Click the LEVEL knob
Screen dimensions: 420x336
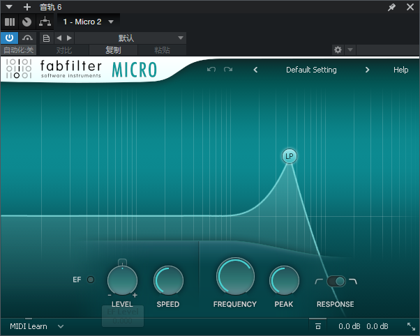click(122, 280)
